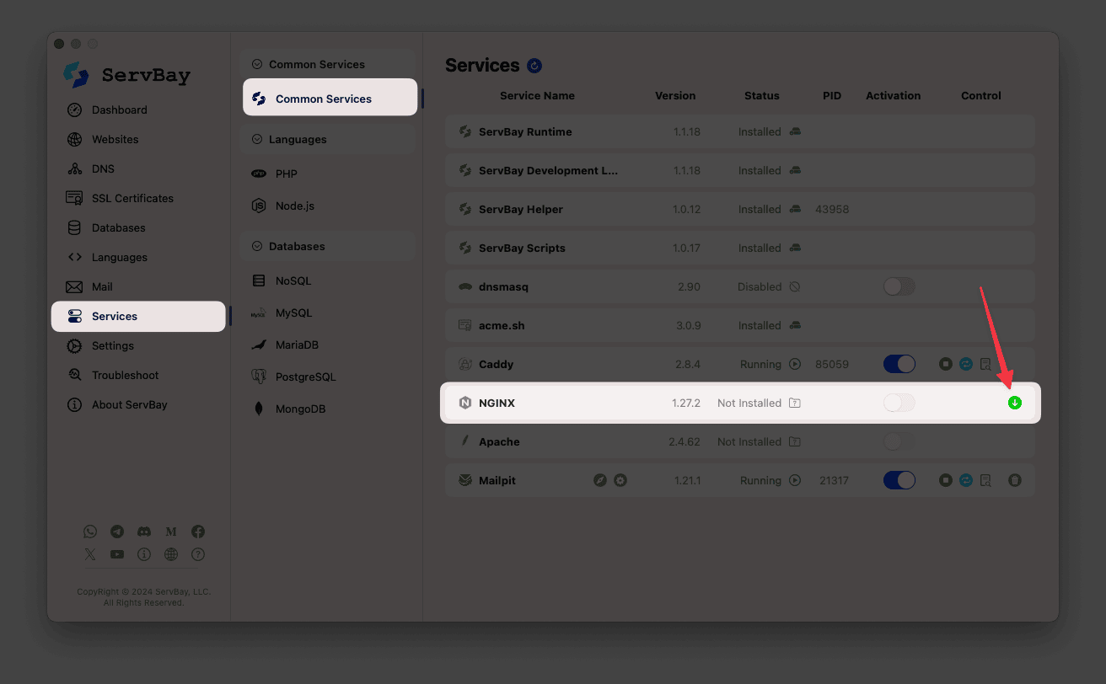
Task: Open the Caddy log viewer icon
Action: coord(985,364)
